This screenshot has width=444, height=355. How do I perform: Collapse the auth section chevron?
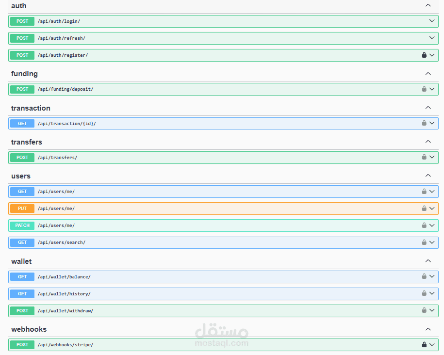428,5
